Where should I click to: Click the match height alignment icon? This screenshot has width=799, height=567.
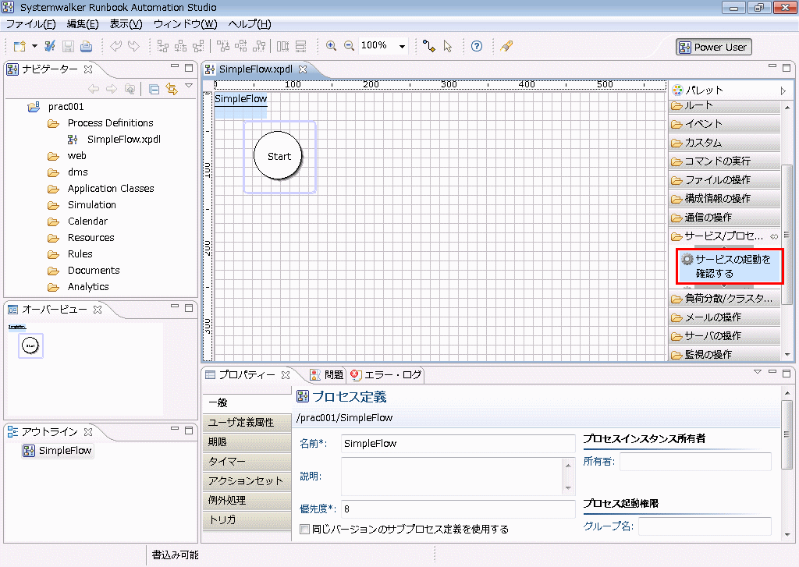pyautogui.click(x=301, y=46)
